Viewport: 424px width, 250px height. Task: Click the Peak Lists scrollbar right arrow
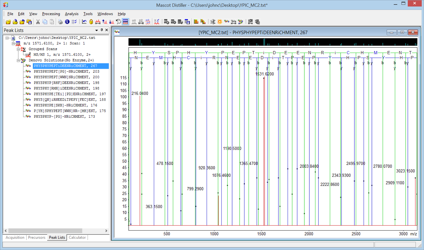(106, 231)
